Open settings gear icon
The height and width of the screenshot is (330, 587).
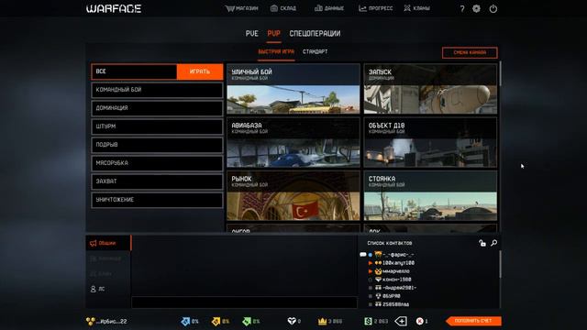[x=476, y=8]
